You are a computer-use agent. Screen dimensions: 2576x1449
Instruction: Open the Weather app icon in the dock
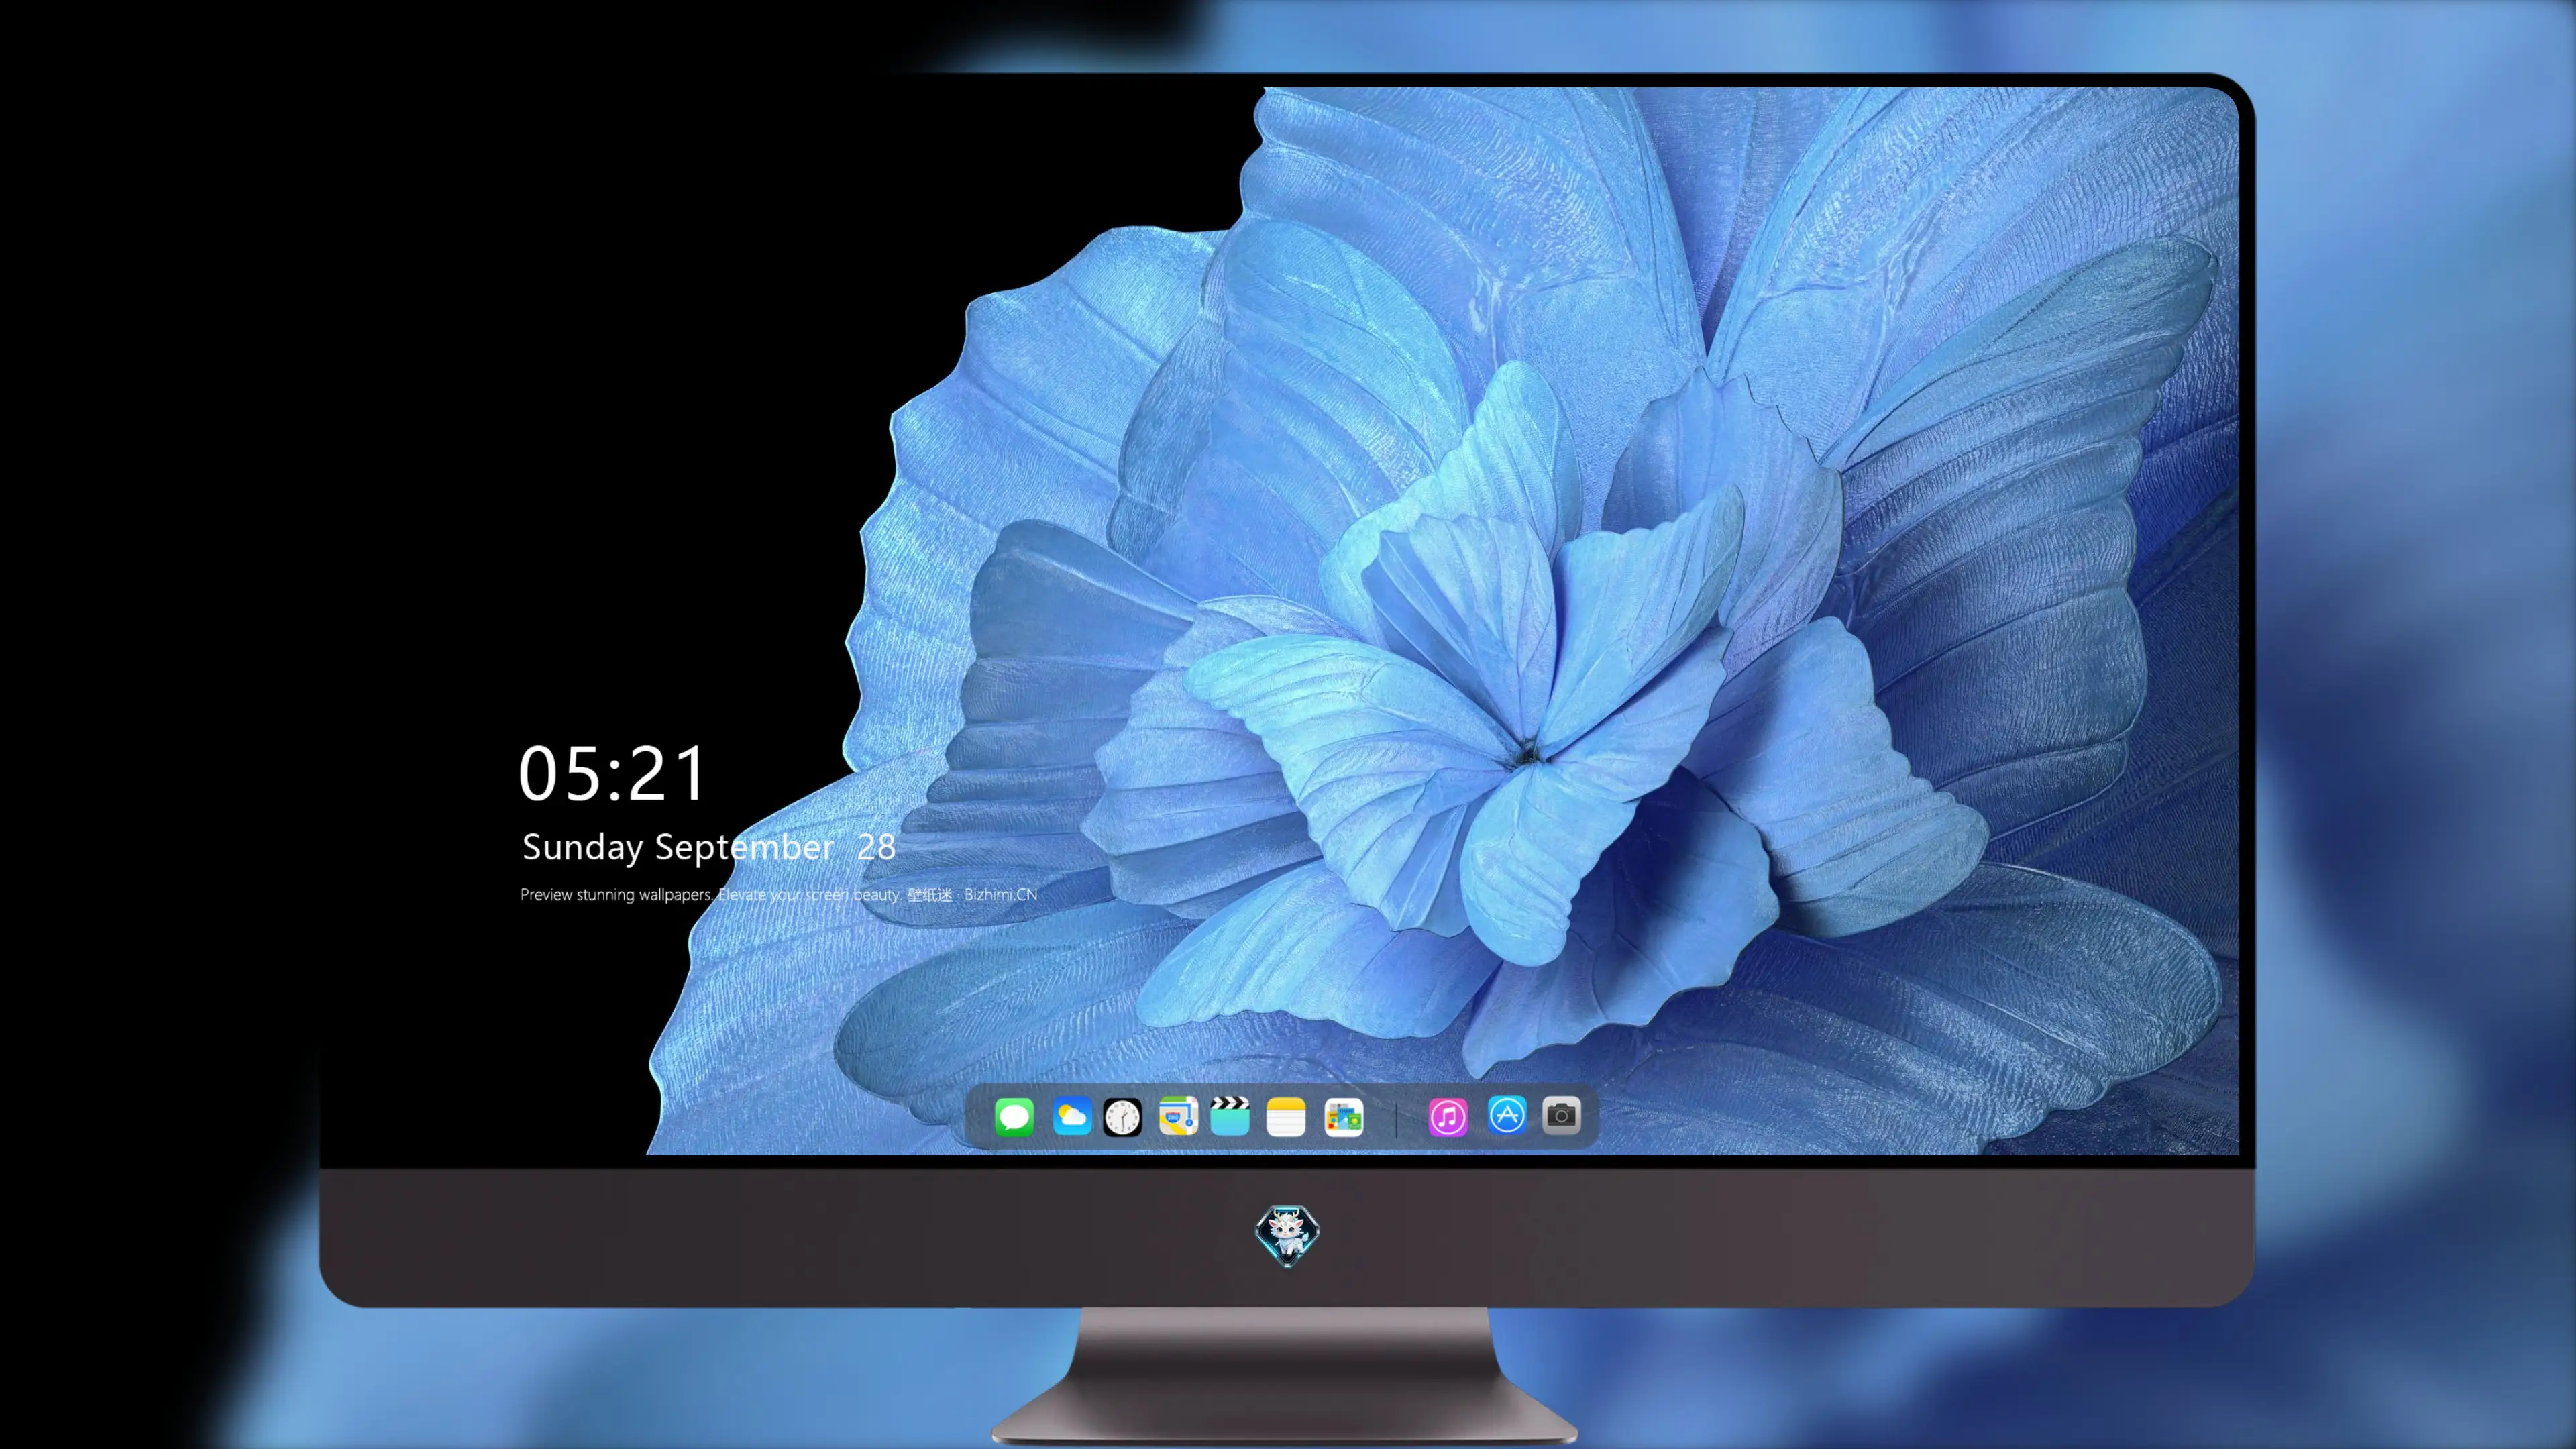coord(1072,1116)
